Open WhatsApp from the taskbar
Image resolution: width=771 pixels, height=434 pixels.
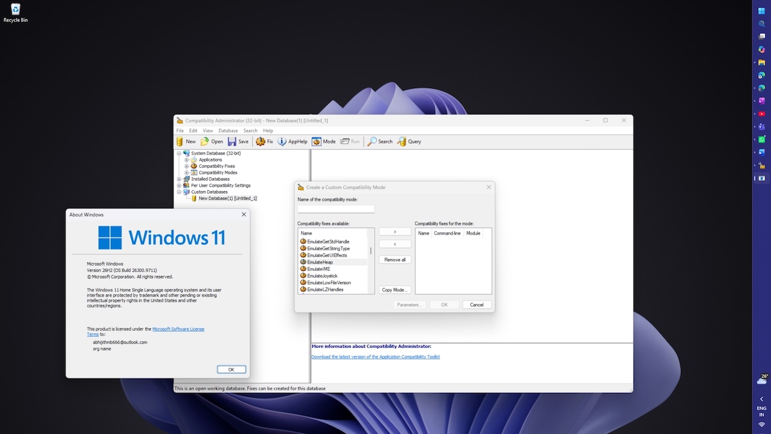pyautogui.click(x=762, y=139)
